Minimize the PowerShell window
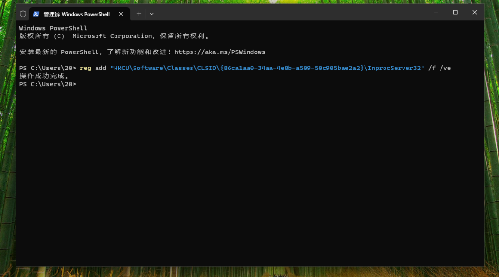The height and width of the screenshot is (277, 499). [x=436, y=12]
